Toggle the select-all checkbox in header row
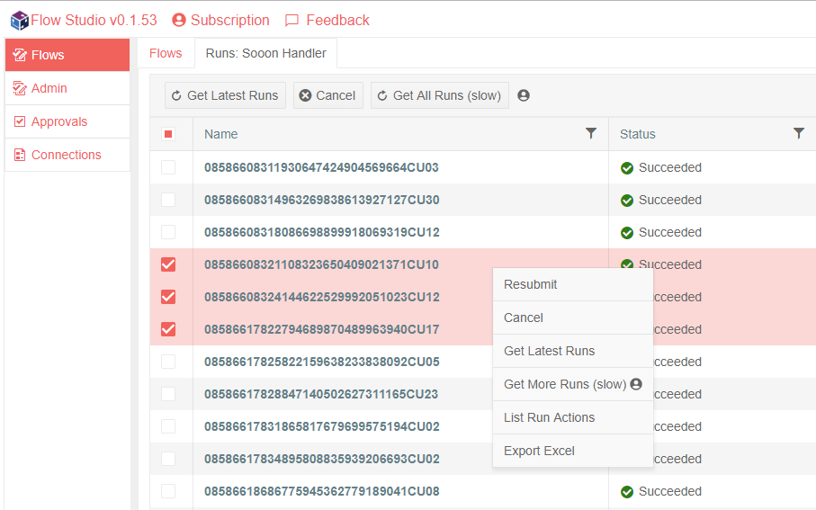This screenshot has width=816, height=510. click(168, 134)
